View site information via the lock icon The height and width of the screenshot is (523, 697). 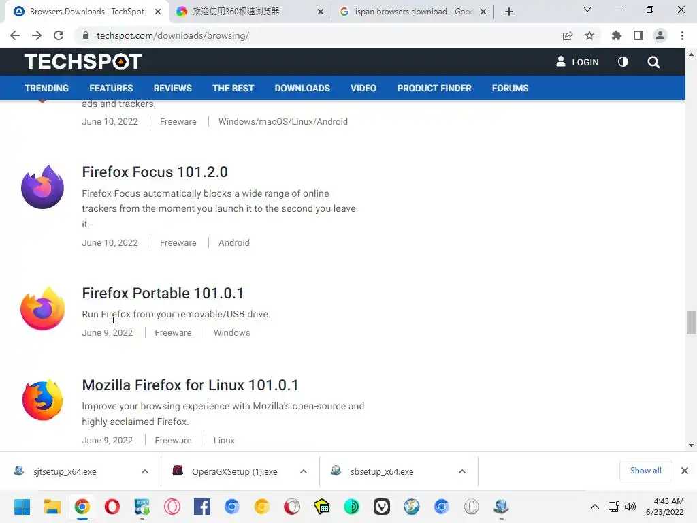point(86,35)
